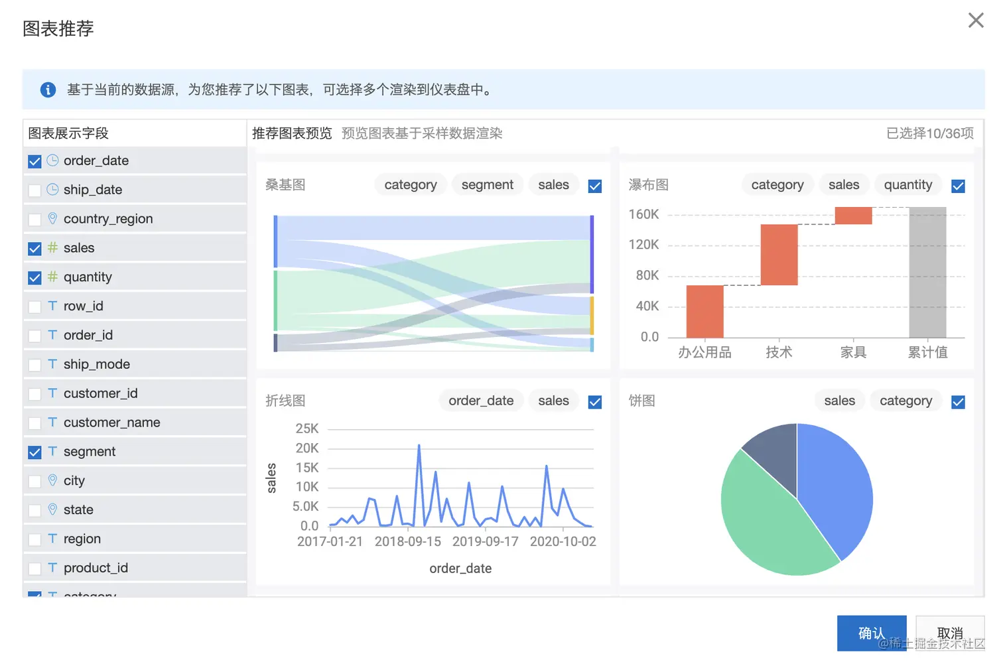Click the text type icon beside customer_name
The height and width of the screenshot is (668, 1003).
tap(52, 423)
